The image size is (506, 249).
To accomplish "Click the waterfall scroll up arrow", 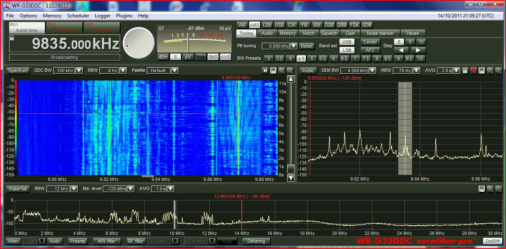I will [x=291, y=79].
